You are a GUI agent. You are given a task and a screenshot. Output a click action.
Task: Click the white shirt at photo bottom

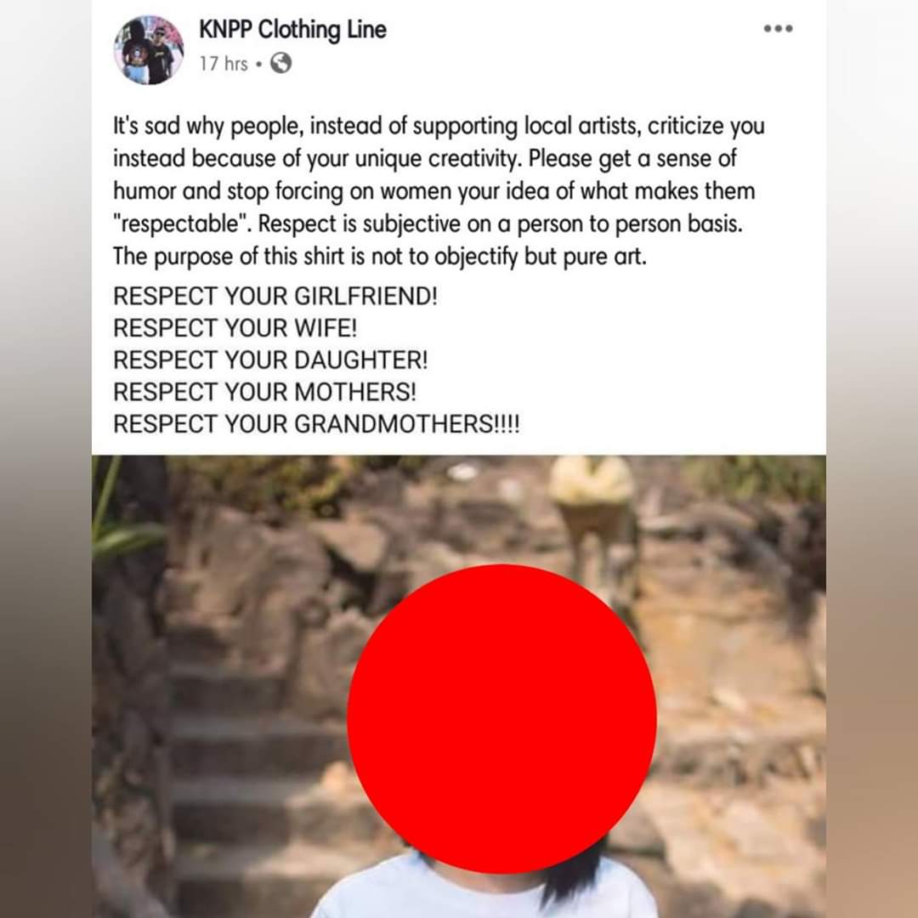point(484,888)
